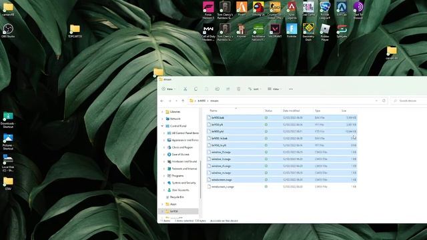The image size is (427, 240).
Task: Click the Rename icon in Explorer toolbar
Action: pyautogui.click(x=217, y=89)
